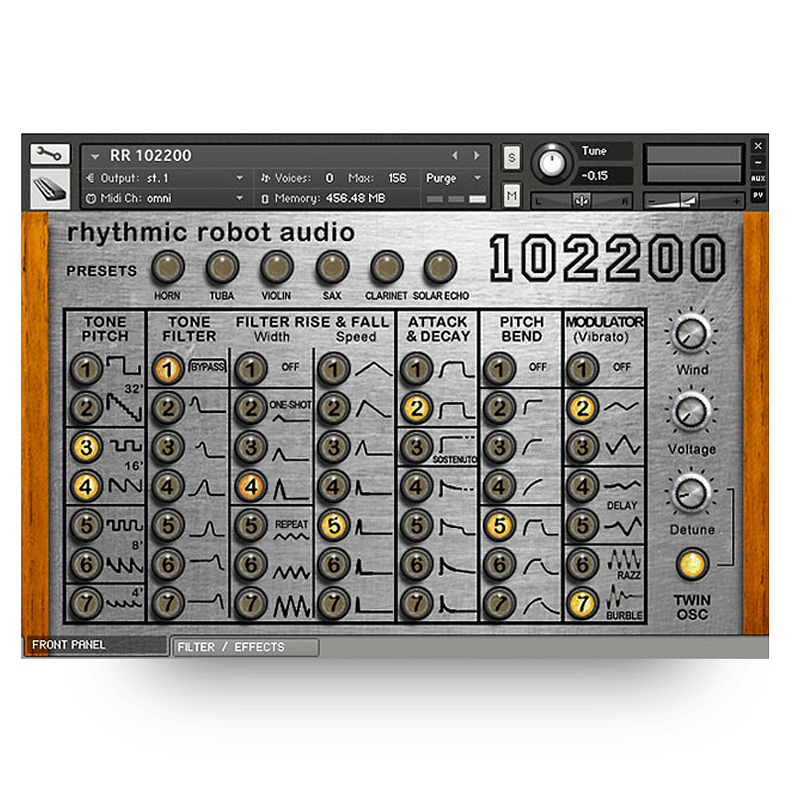The width and height of the screenshot is (793, 793).
Task: Select Attack & Decay button 1
Action: (417, 369)
